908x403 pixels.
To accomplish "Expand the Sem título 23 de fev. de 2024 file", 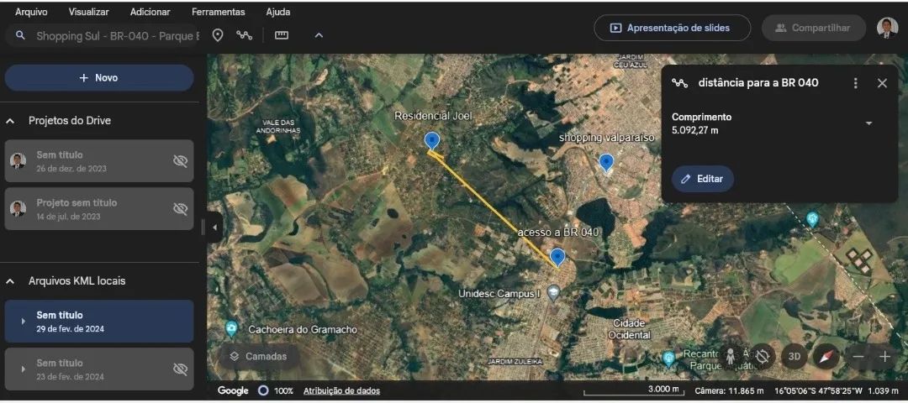I will pyautogui.click(x=23, y=369).
